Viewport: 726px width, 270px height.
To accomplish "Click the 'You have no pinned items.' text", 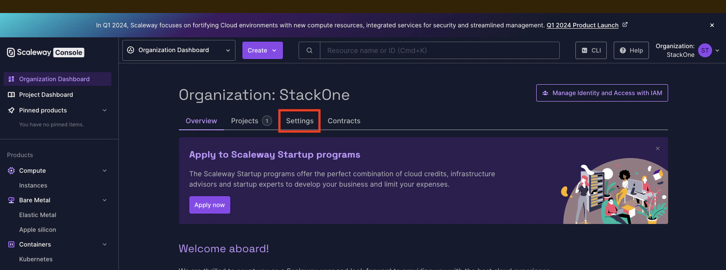I will coord(51,125).
